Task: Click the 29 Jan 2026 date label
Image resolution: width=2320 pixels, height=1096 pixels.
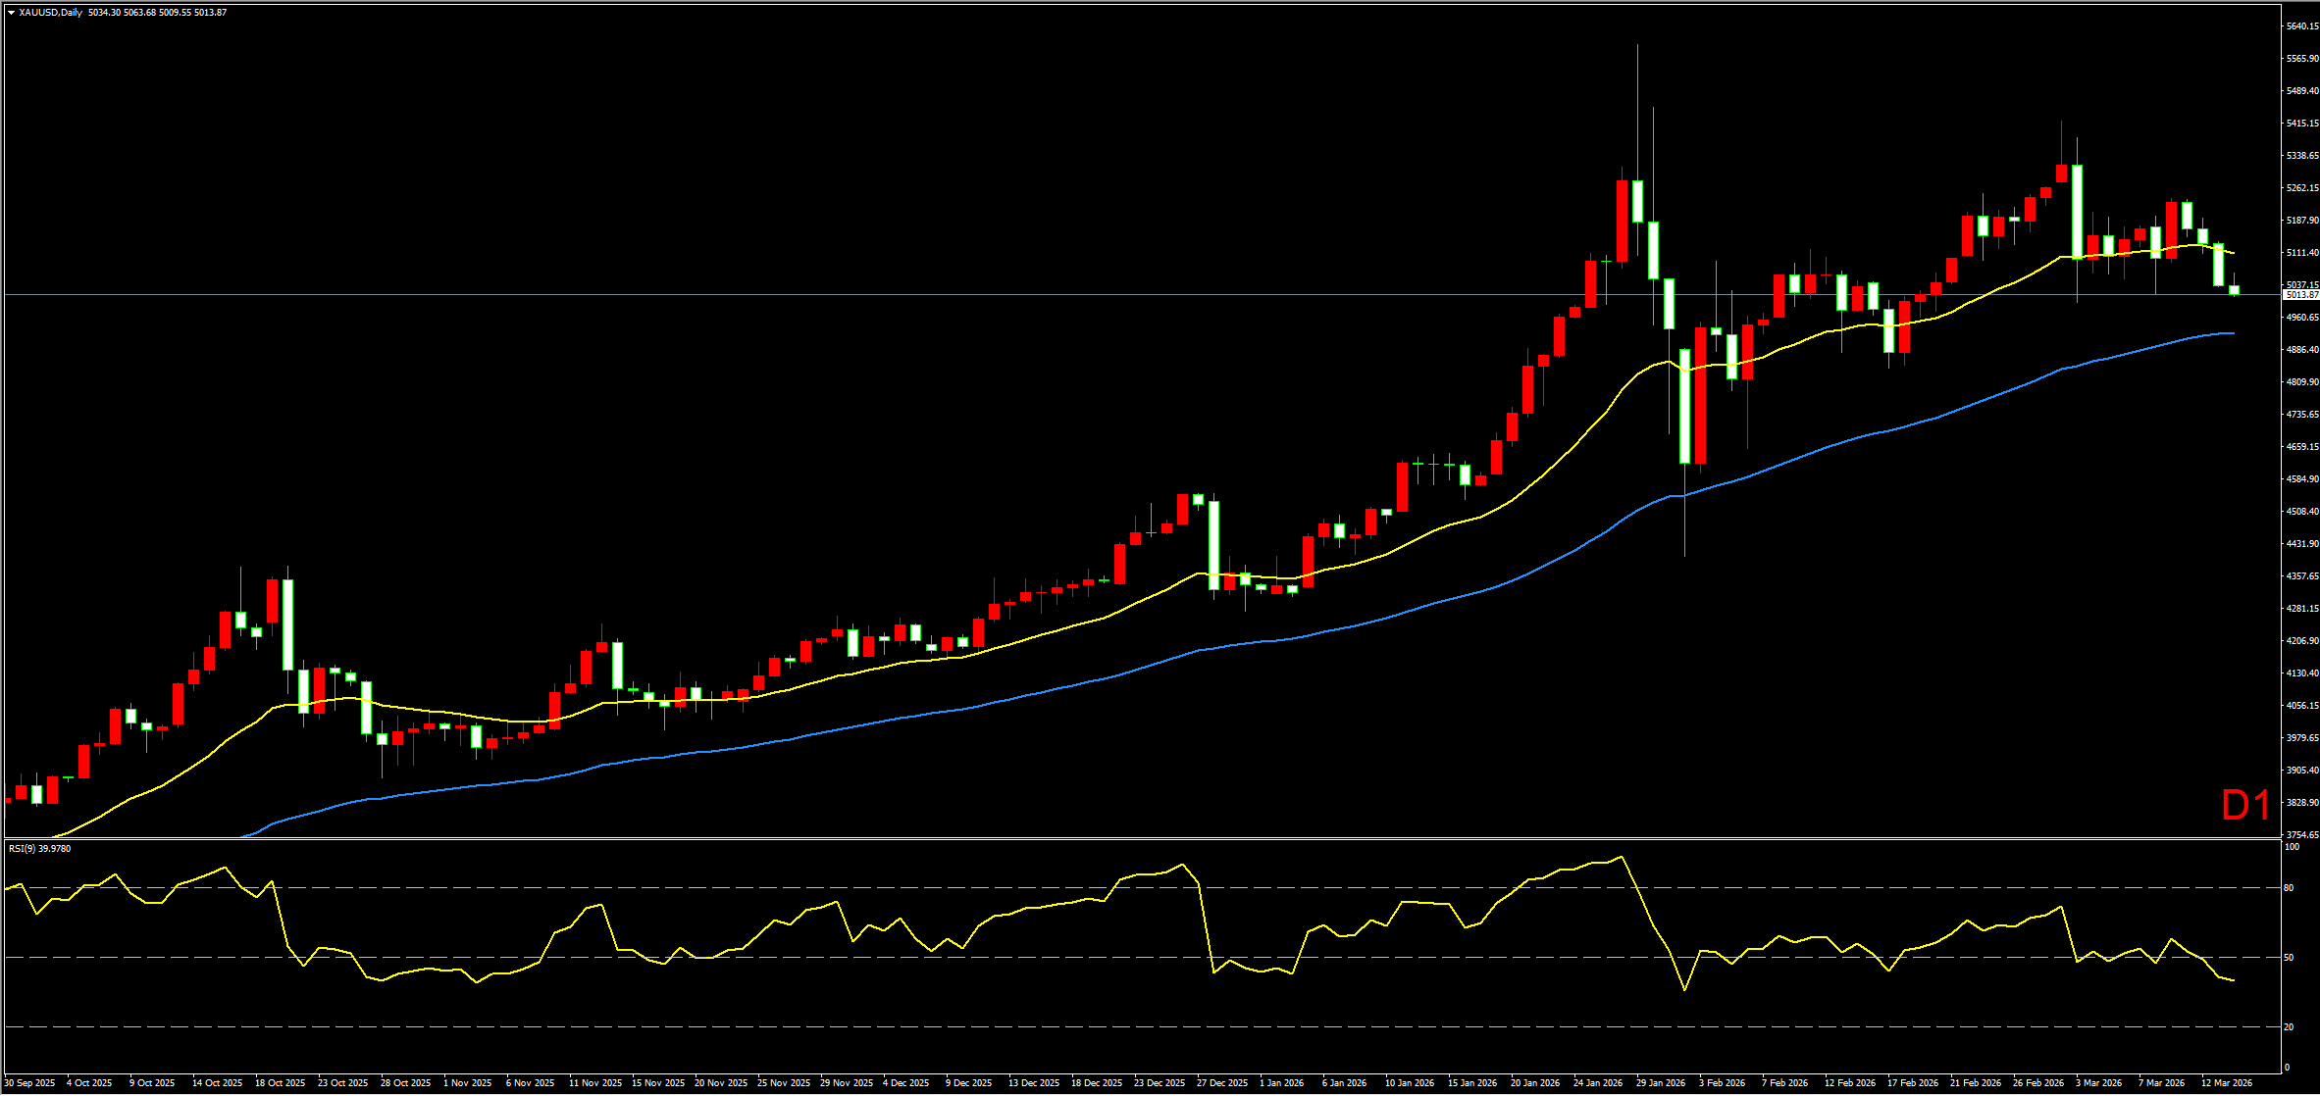Action: pyautogui.click(x=1661, y=1083)
